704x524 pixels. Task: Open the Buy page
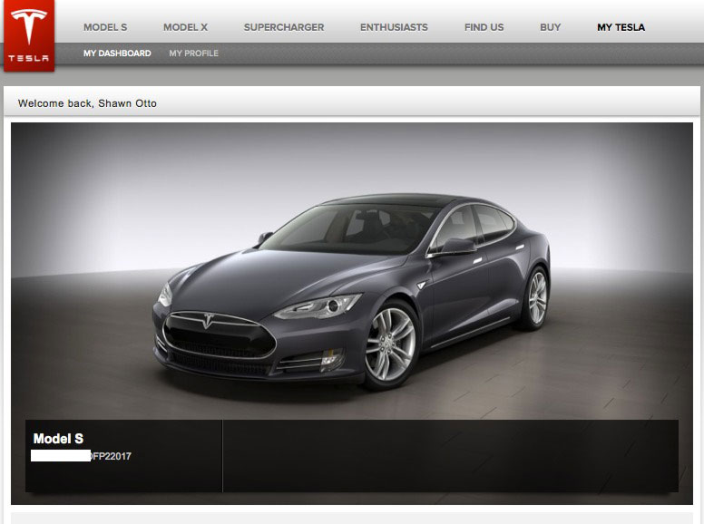(551, 27)
